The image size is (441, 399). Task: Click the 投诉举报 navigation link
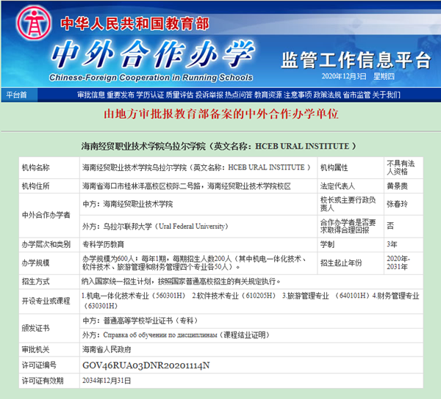coord(209,95)
